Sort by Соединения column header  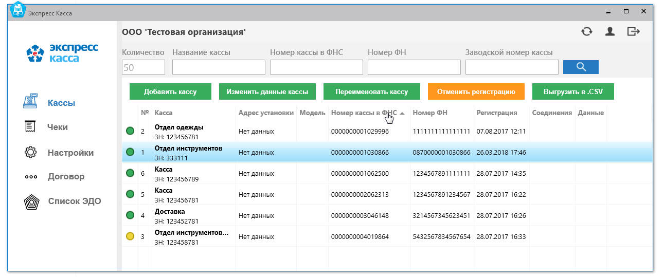(x=552, y=113)
